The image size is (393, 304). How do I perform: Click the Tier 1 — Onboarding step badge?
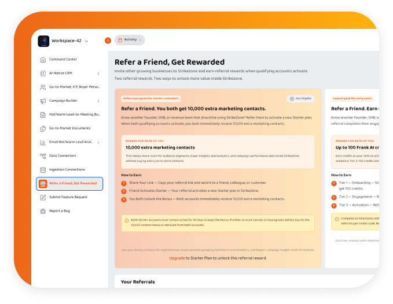coord(334,183)
